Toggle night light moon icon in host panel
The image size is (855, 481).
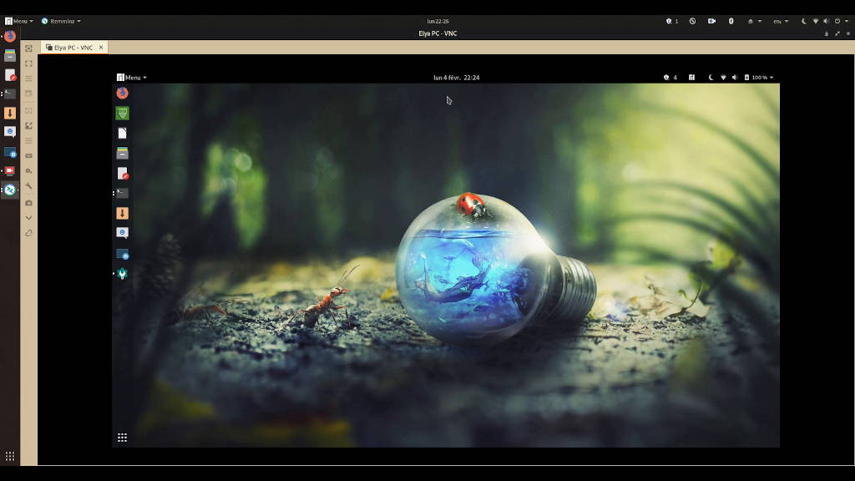point(804,21)
